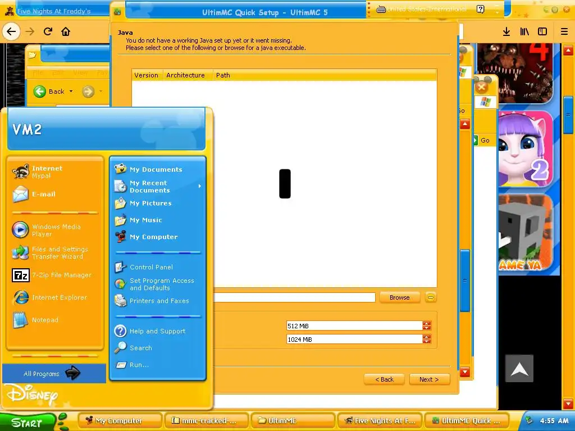This screenshot has height=431, width=575.
Task: Reload the browser page
Action: pos(48,31)
